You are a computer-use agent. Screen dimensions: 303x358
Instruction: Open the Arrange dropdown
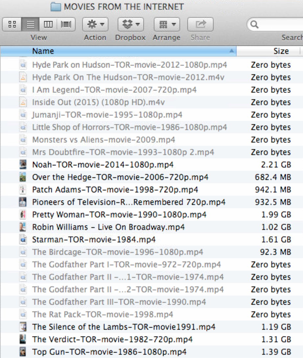tap(167, 24)
